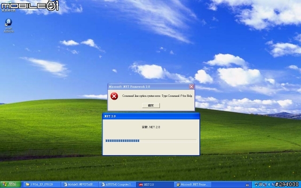
Task: Click the .NET 2.0 installer window title bar
Action: tap(151, 116)
